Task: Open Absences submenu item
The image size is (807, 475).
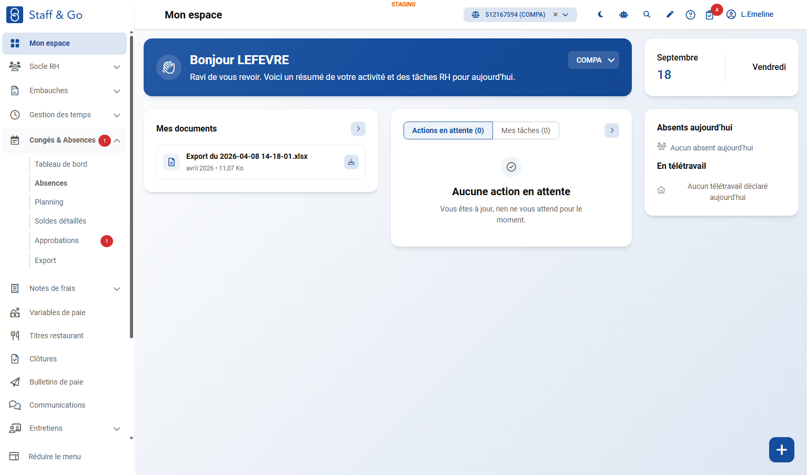Action: click(51, 183)
